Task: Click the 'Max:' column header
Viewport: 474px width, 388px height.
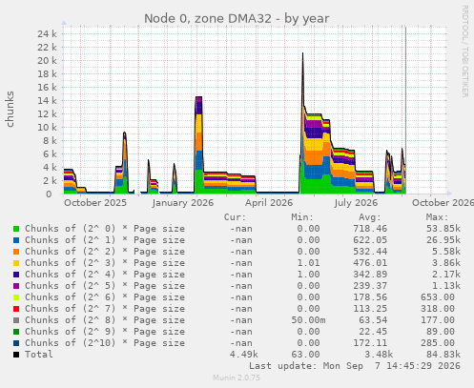Action: 437,217
